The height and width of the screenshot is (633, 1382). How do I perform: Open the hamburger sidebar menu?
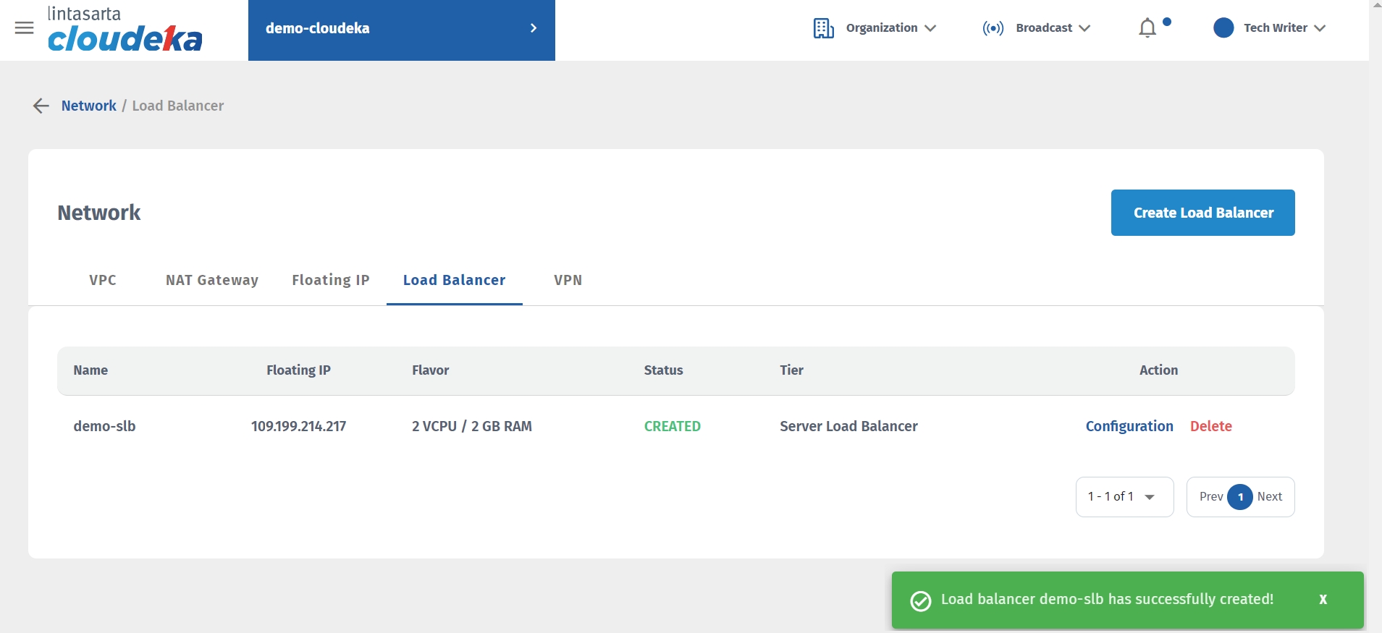[x=24, y=28]
